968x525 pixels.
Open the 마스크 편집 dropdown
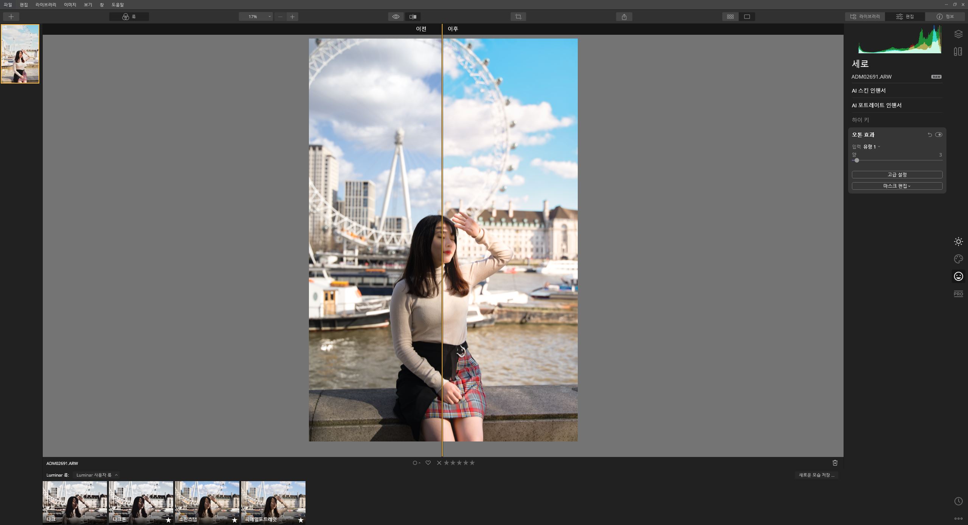click(x=897, y=186)
